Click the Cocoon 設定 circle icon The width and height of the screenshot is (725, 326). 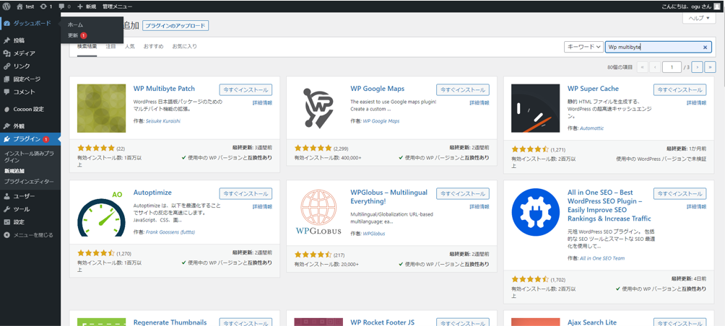click(x=6, y=110)
